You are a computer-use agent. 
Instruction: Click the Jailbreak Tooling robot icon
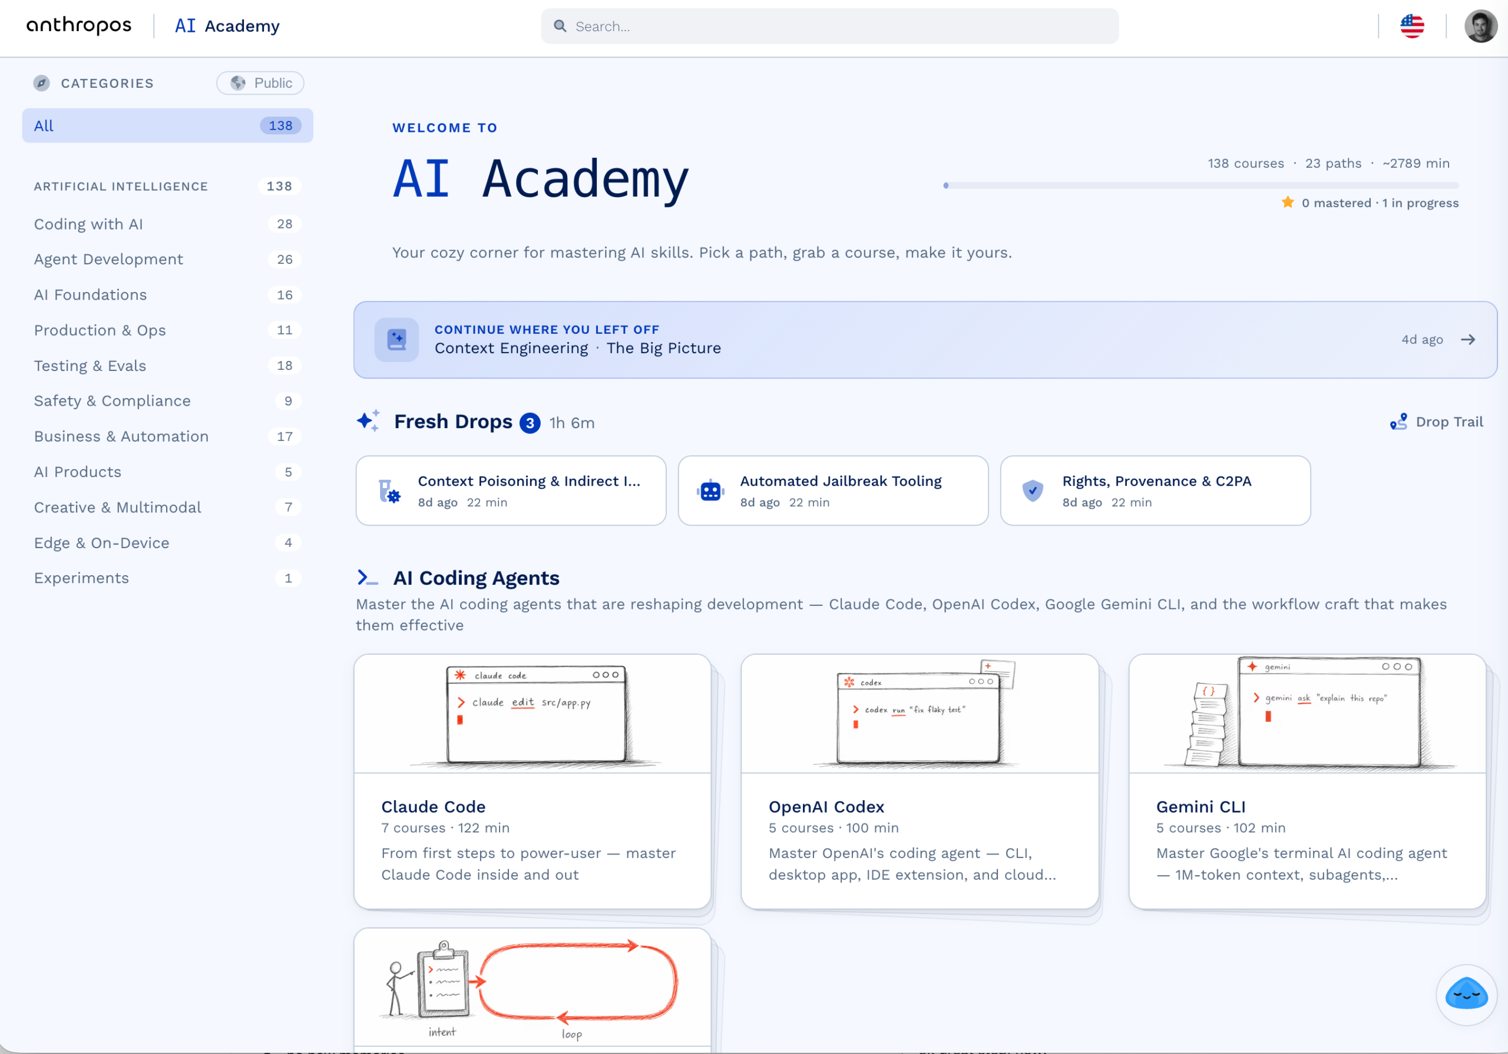(710, 490)
